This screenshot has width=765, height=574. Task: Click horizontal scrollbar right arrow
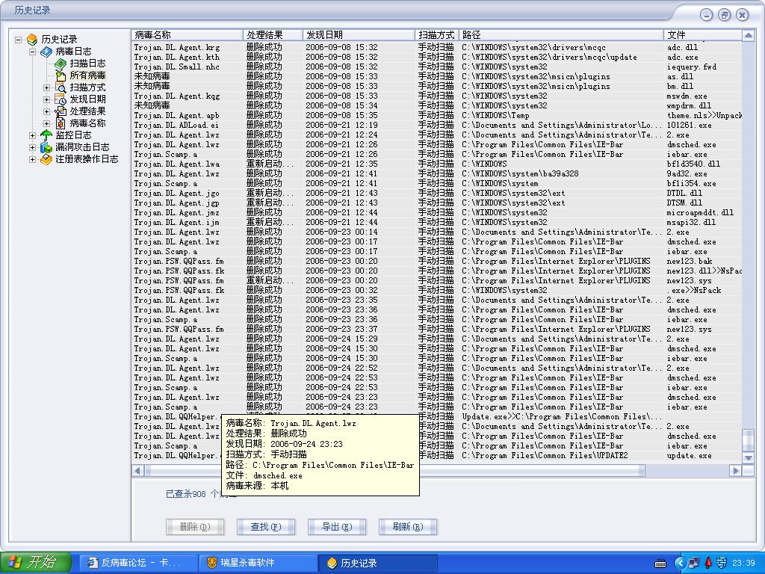[736, 471]
